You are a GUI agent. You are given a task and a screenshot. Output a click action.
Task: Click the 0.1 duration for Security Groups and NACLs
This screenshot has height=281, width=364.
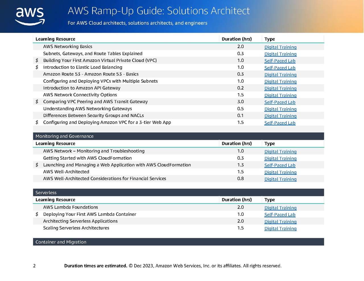[x=241, y=115]
